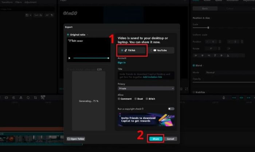
Task: Open the Adjustment tab at top left
Action: (31, 2)
